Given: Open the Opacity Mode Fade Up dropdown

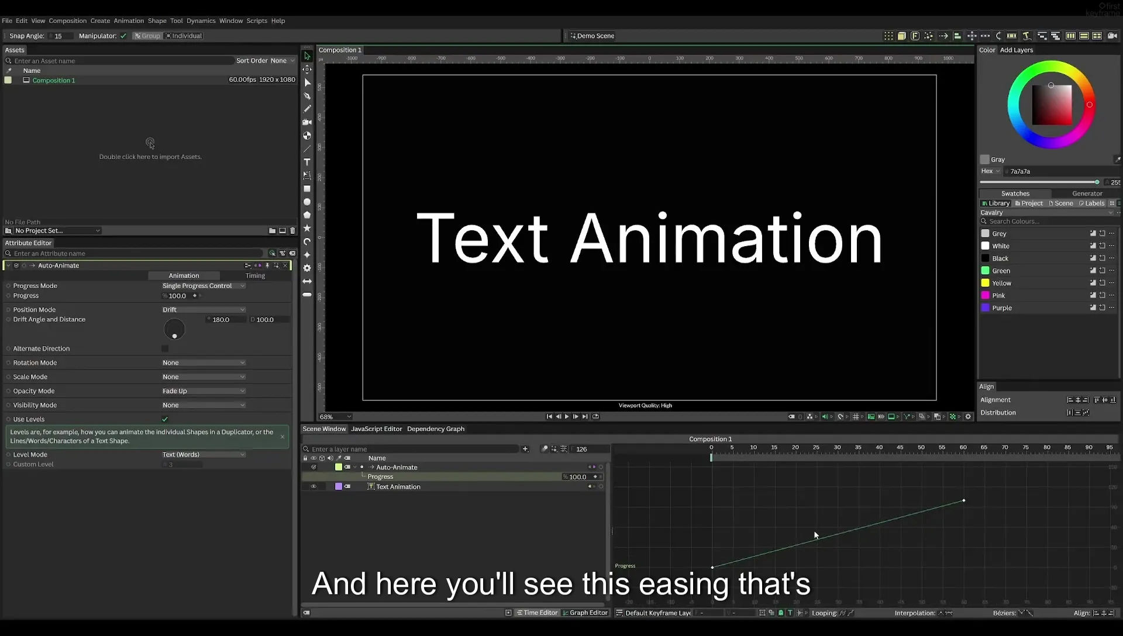Looking at the screenshot, I should (x=204, y=391).
